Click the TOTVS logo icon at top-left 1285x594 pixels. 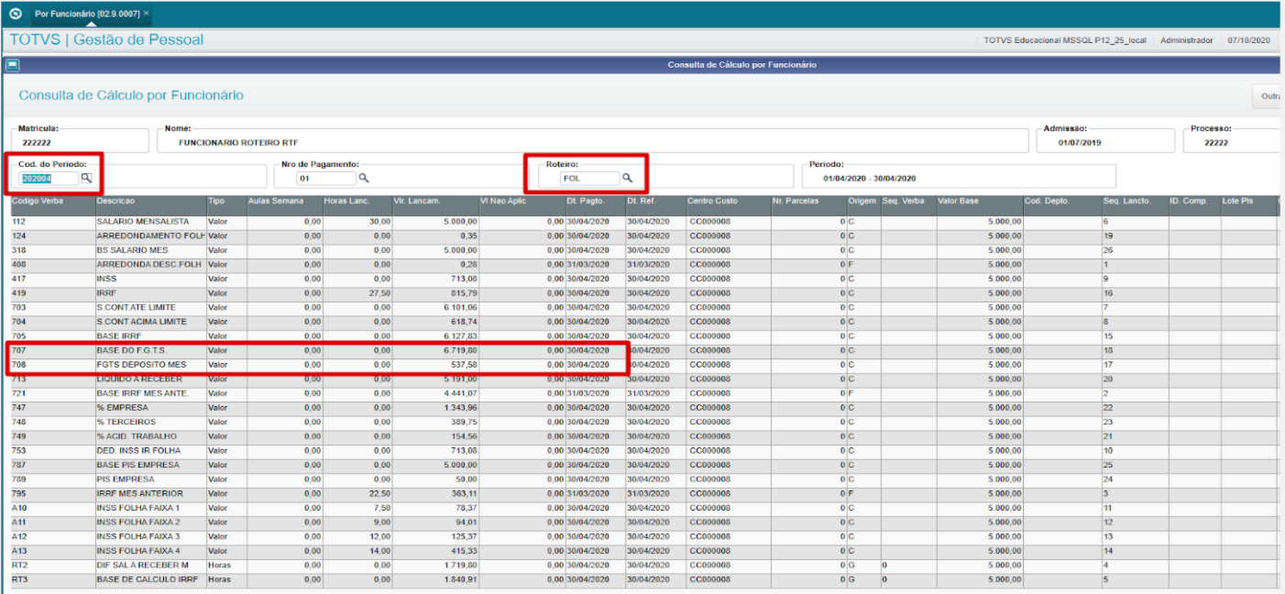tap(16, 15)
